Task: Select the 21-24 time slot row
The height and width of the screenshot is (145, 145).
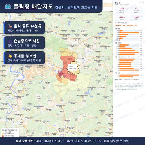Action: (x=129, y=54)
